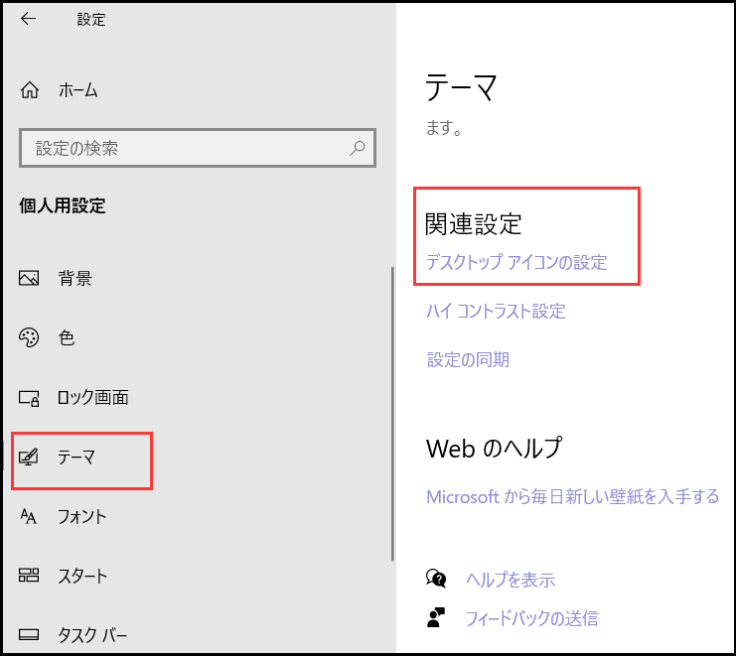Screen dimensions: 736x656
Task: Click the ヘルプを表示 text link
Action: pos(511,581)
